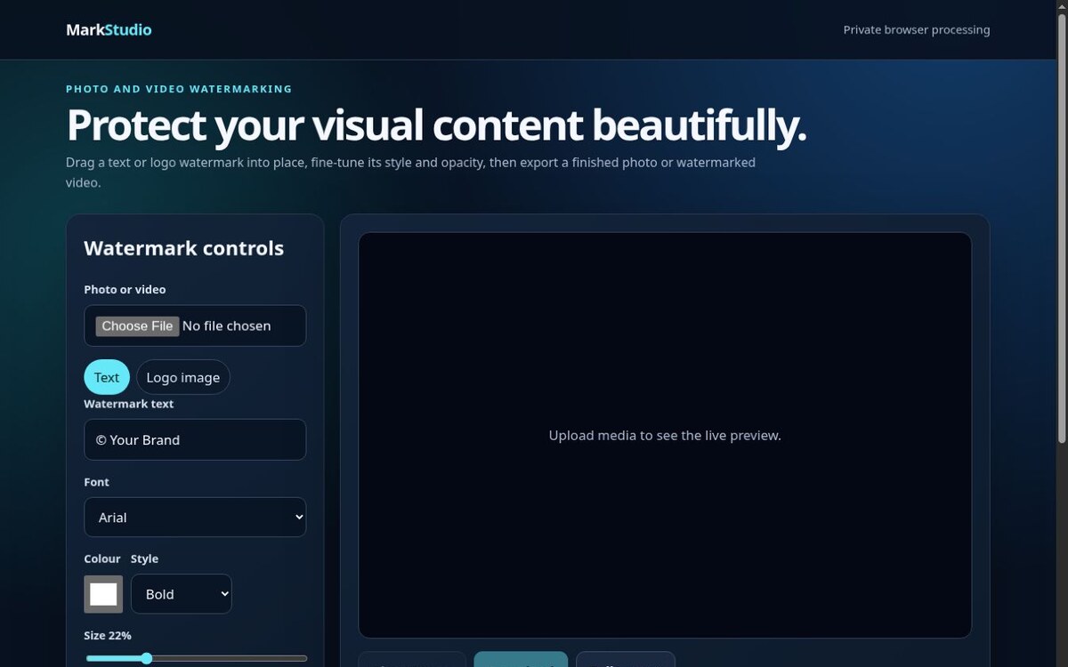Open the Style dropdown showing Bold
This screenshot has width=1068, height=667.
point(182,594)
